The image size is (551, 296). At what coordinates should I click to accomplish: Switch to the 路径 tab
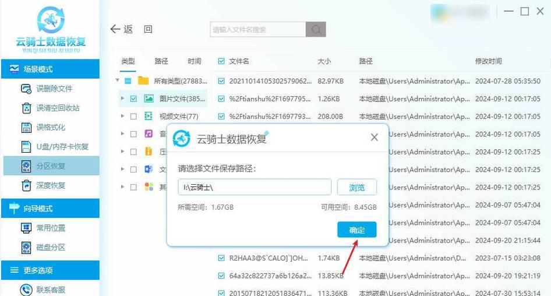[161, 61]
